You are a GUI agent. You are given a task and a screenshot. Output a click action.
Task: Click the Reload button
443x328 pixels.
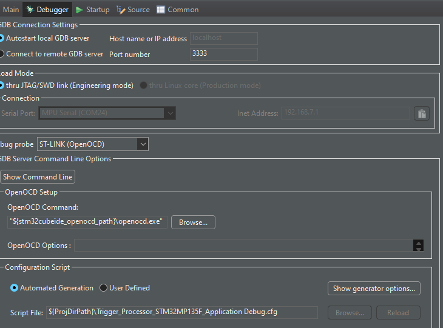tap(398, 313)
